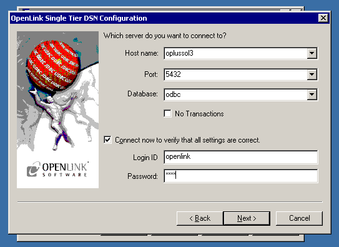Select the Host name text field
The width and height of the screenshot is (339, 247).
click(x=235, y=53)
